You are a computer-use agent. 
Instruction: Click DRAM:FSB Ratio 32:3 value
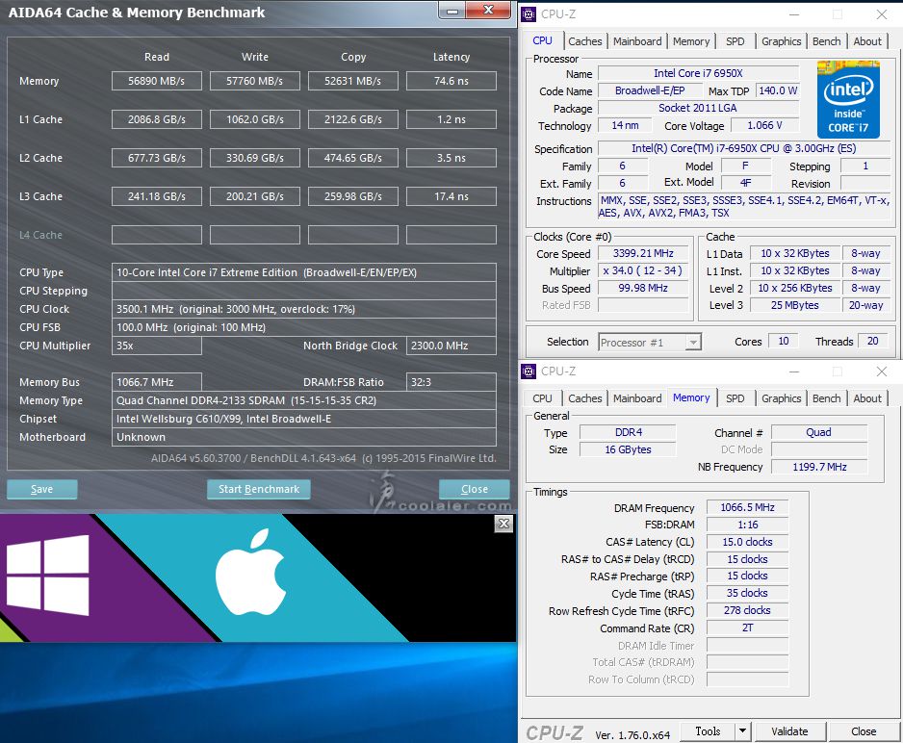pos(451,382)
